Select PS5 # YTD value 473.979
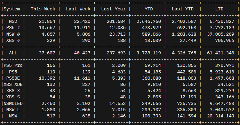The image size is (240, 125). point(151,28)
